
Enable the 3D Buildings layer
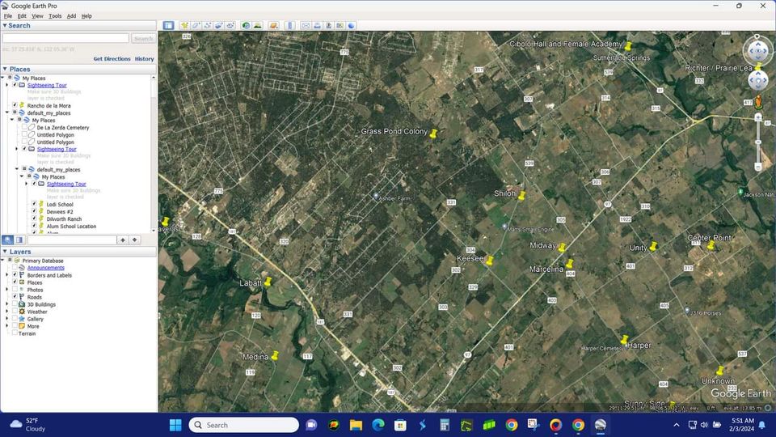coord(15,303)
